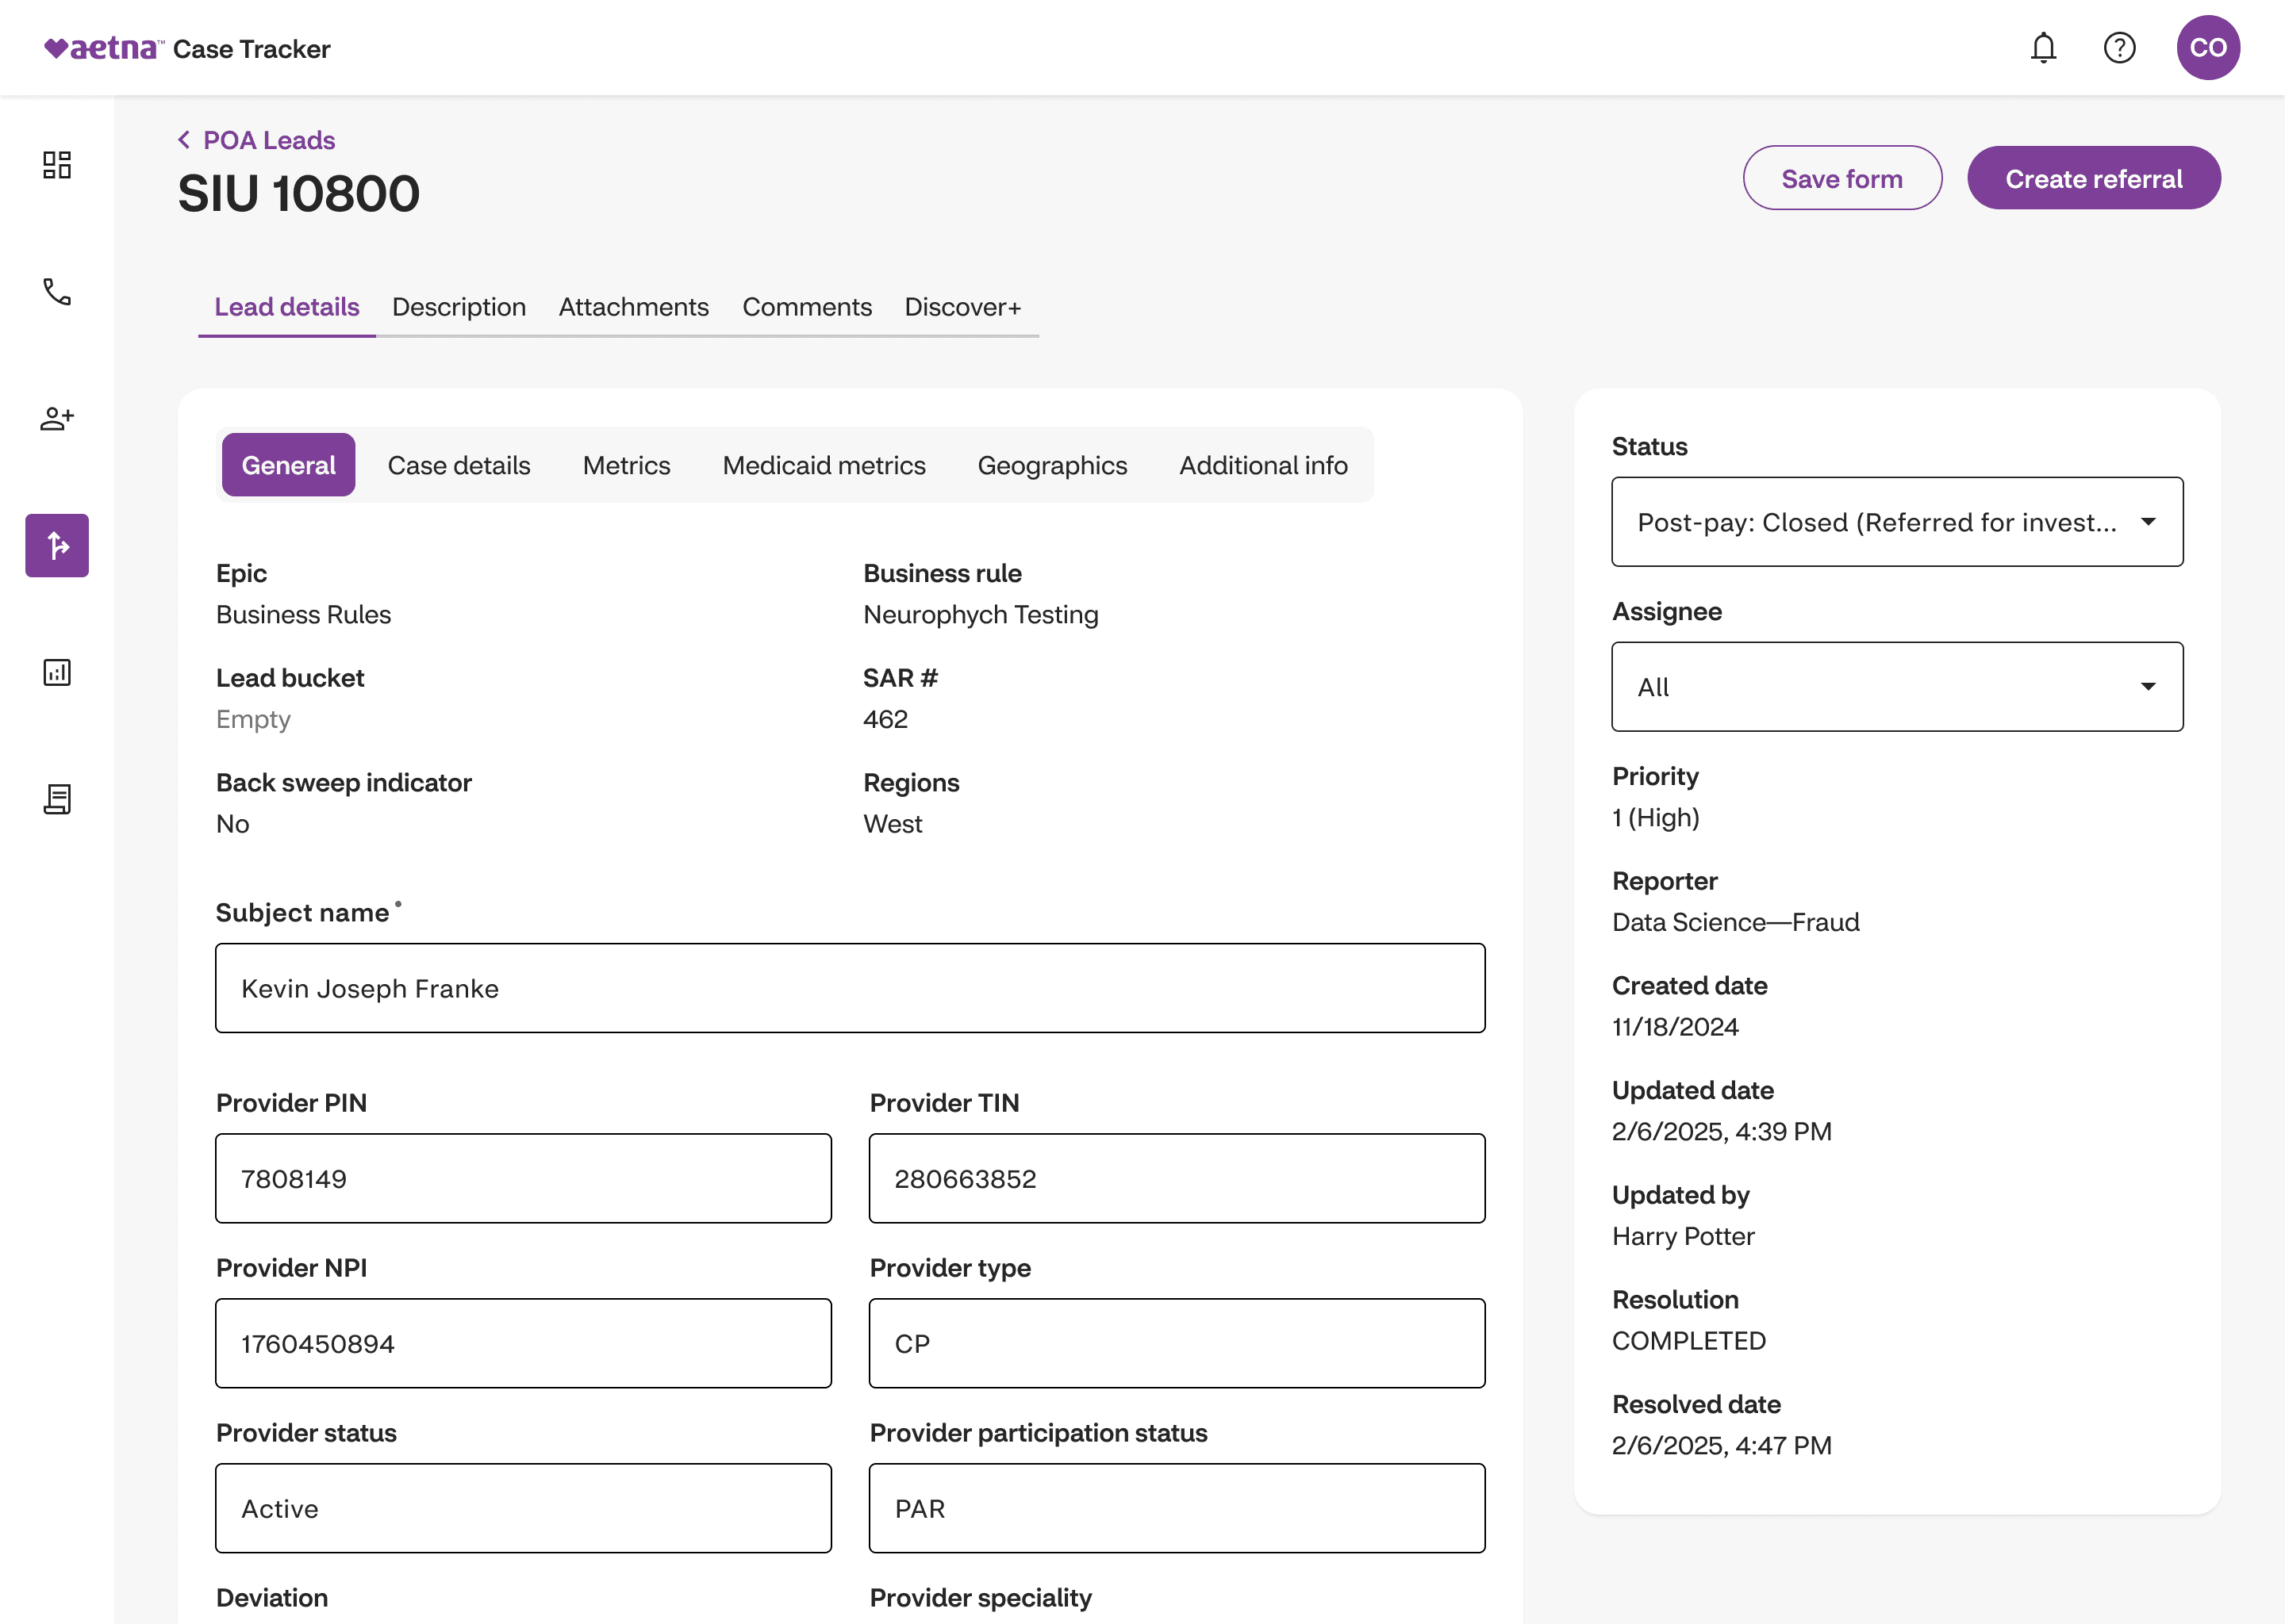Select the Case details sub-tab

(459, 465)
